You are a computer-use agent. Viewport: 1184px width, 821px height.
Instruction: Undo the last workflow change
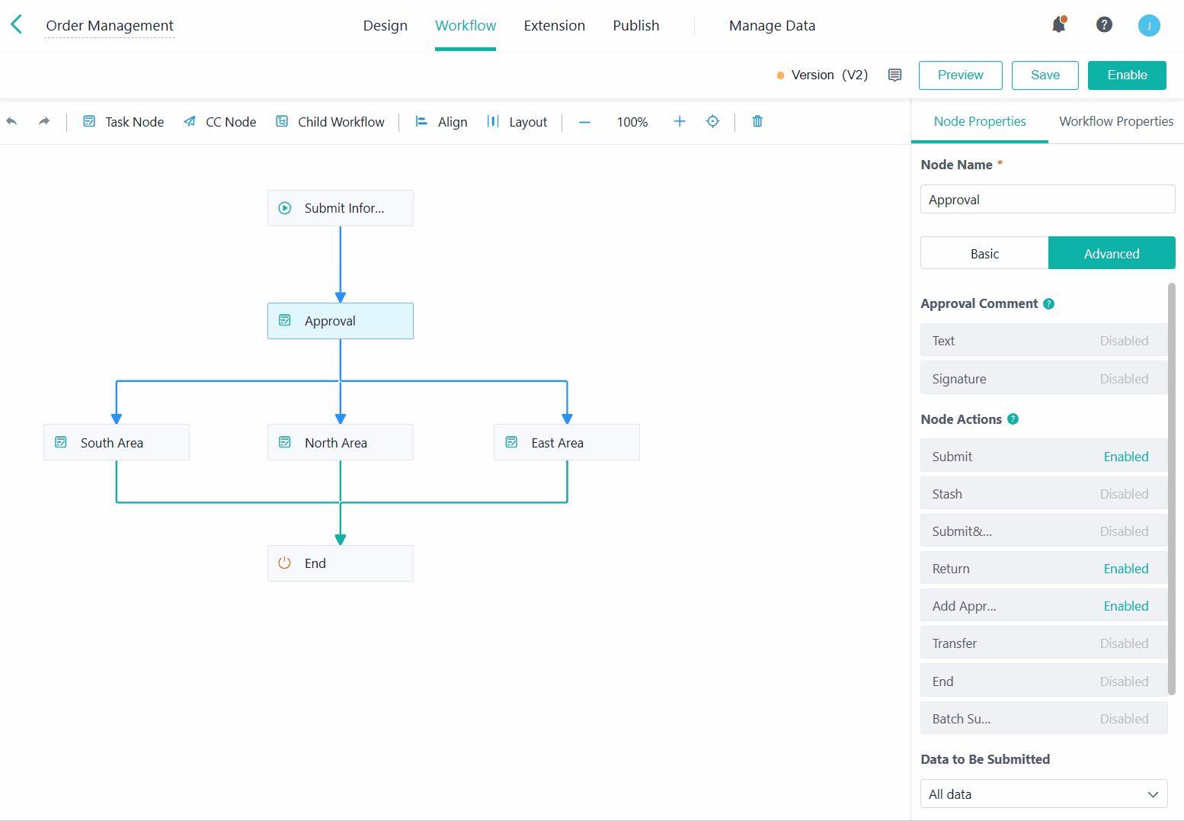[x=12, y=121]
